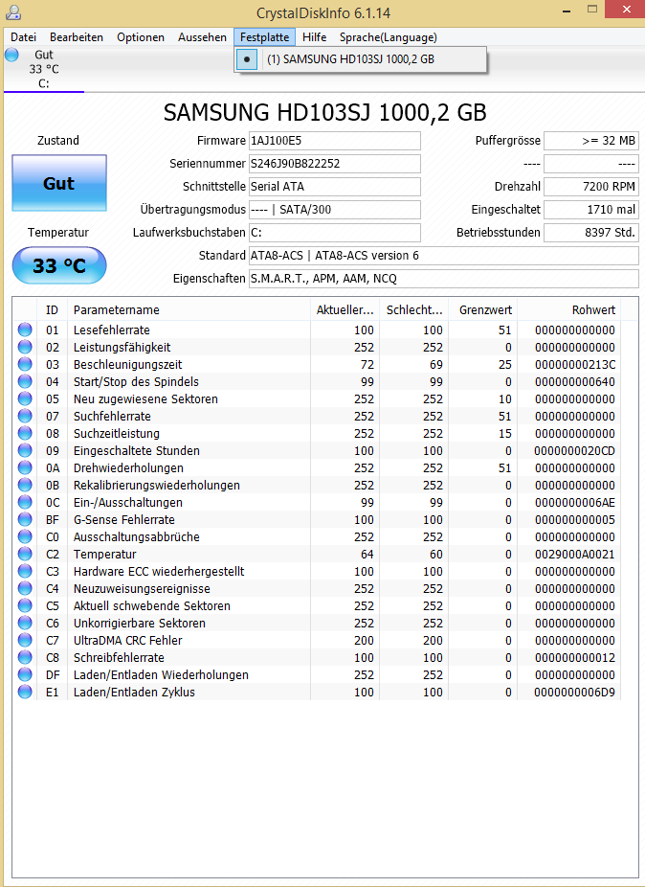The height and width of the screenshot is (887, 645).
Task: Select raw value 00000000213C
Action: (574, 365)
